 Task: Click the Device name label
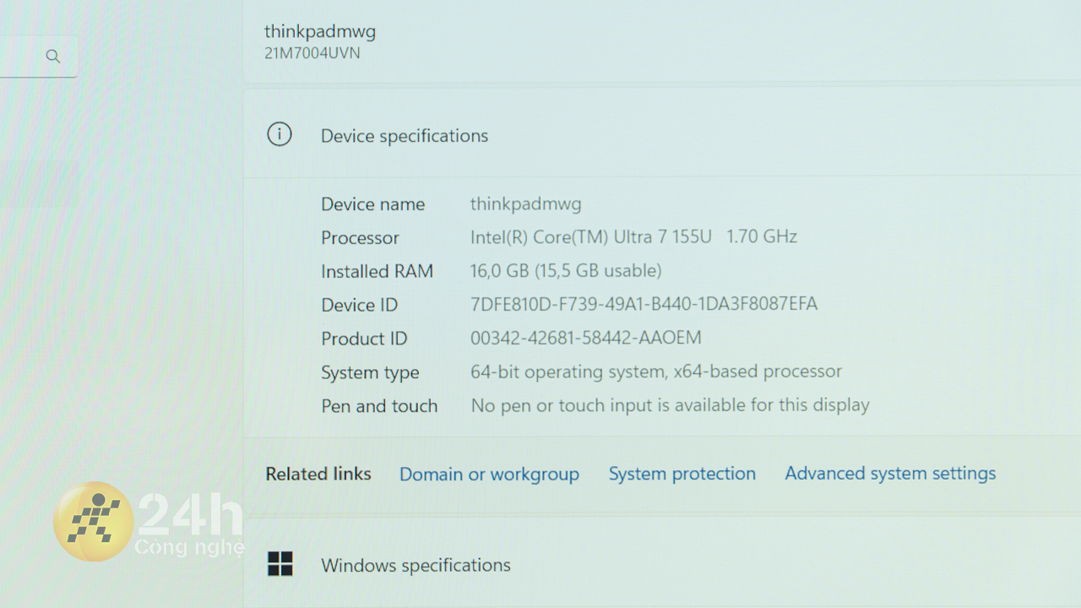372,204
